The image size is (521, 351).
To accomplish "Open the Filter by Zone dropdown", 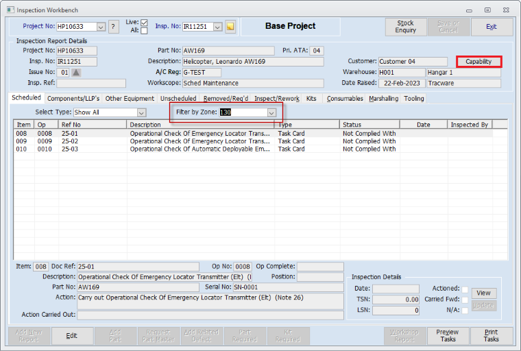I will pos(271,112).
